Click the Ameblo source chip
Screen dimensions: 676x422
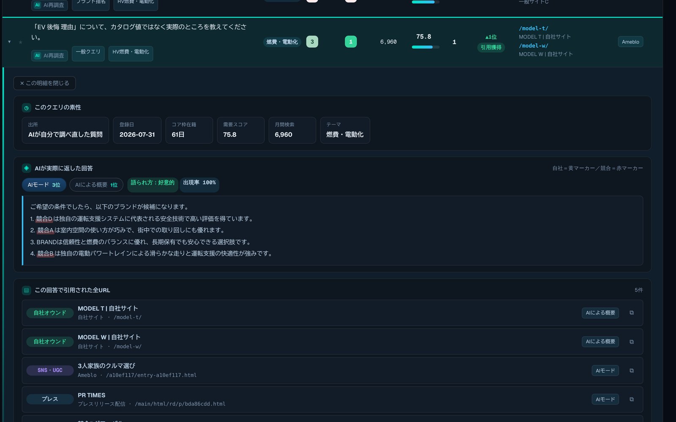tap(630, 42)
